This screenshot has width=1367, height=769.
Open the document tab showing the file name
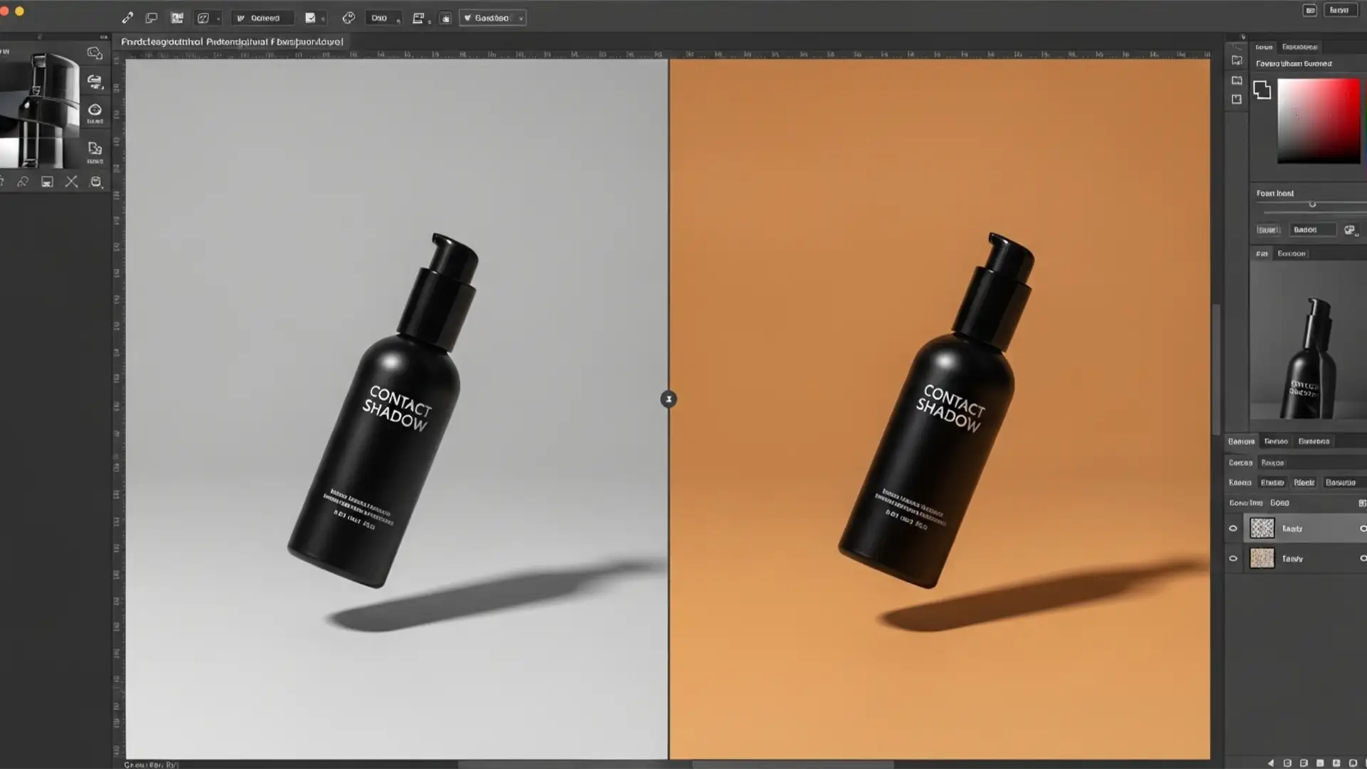(x=231, y=41)
